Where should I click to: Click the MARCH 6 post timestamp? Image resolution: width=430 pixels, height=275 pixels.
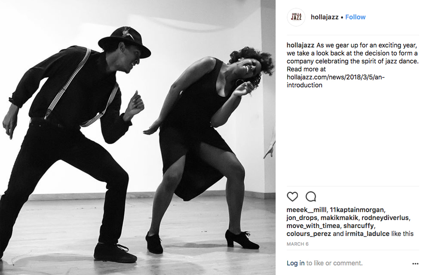coord(298,244)
